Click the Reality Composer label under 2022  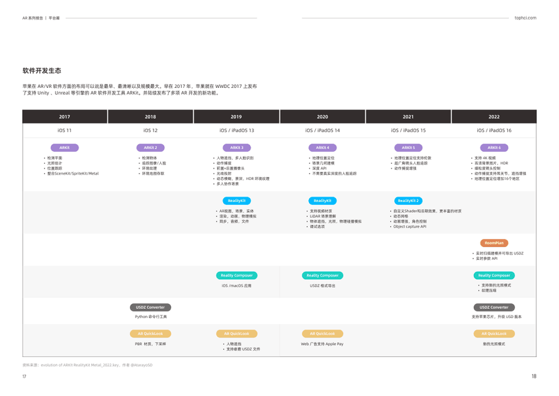[494, 275]
